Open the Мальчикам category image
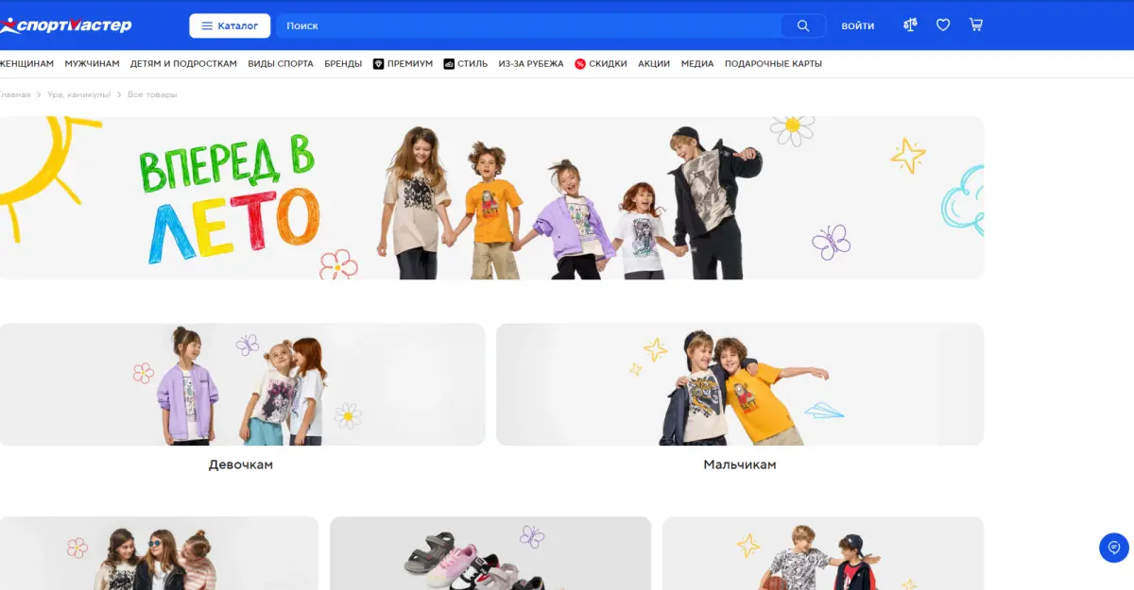Image resolution: width=1134 pixels, height=590 pixels. pos(740,384)
